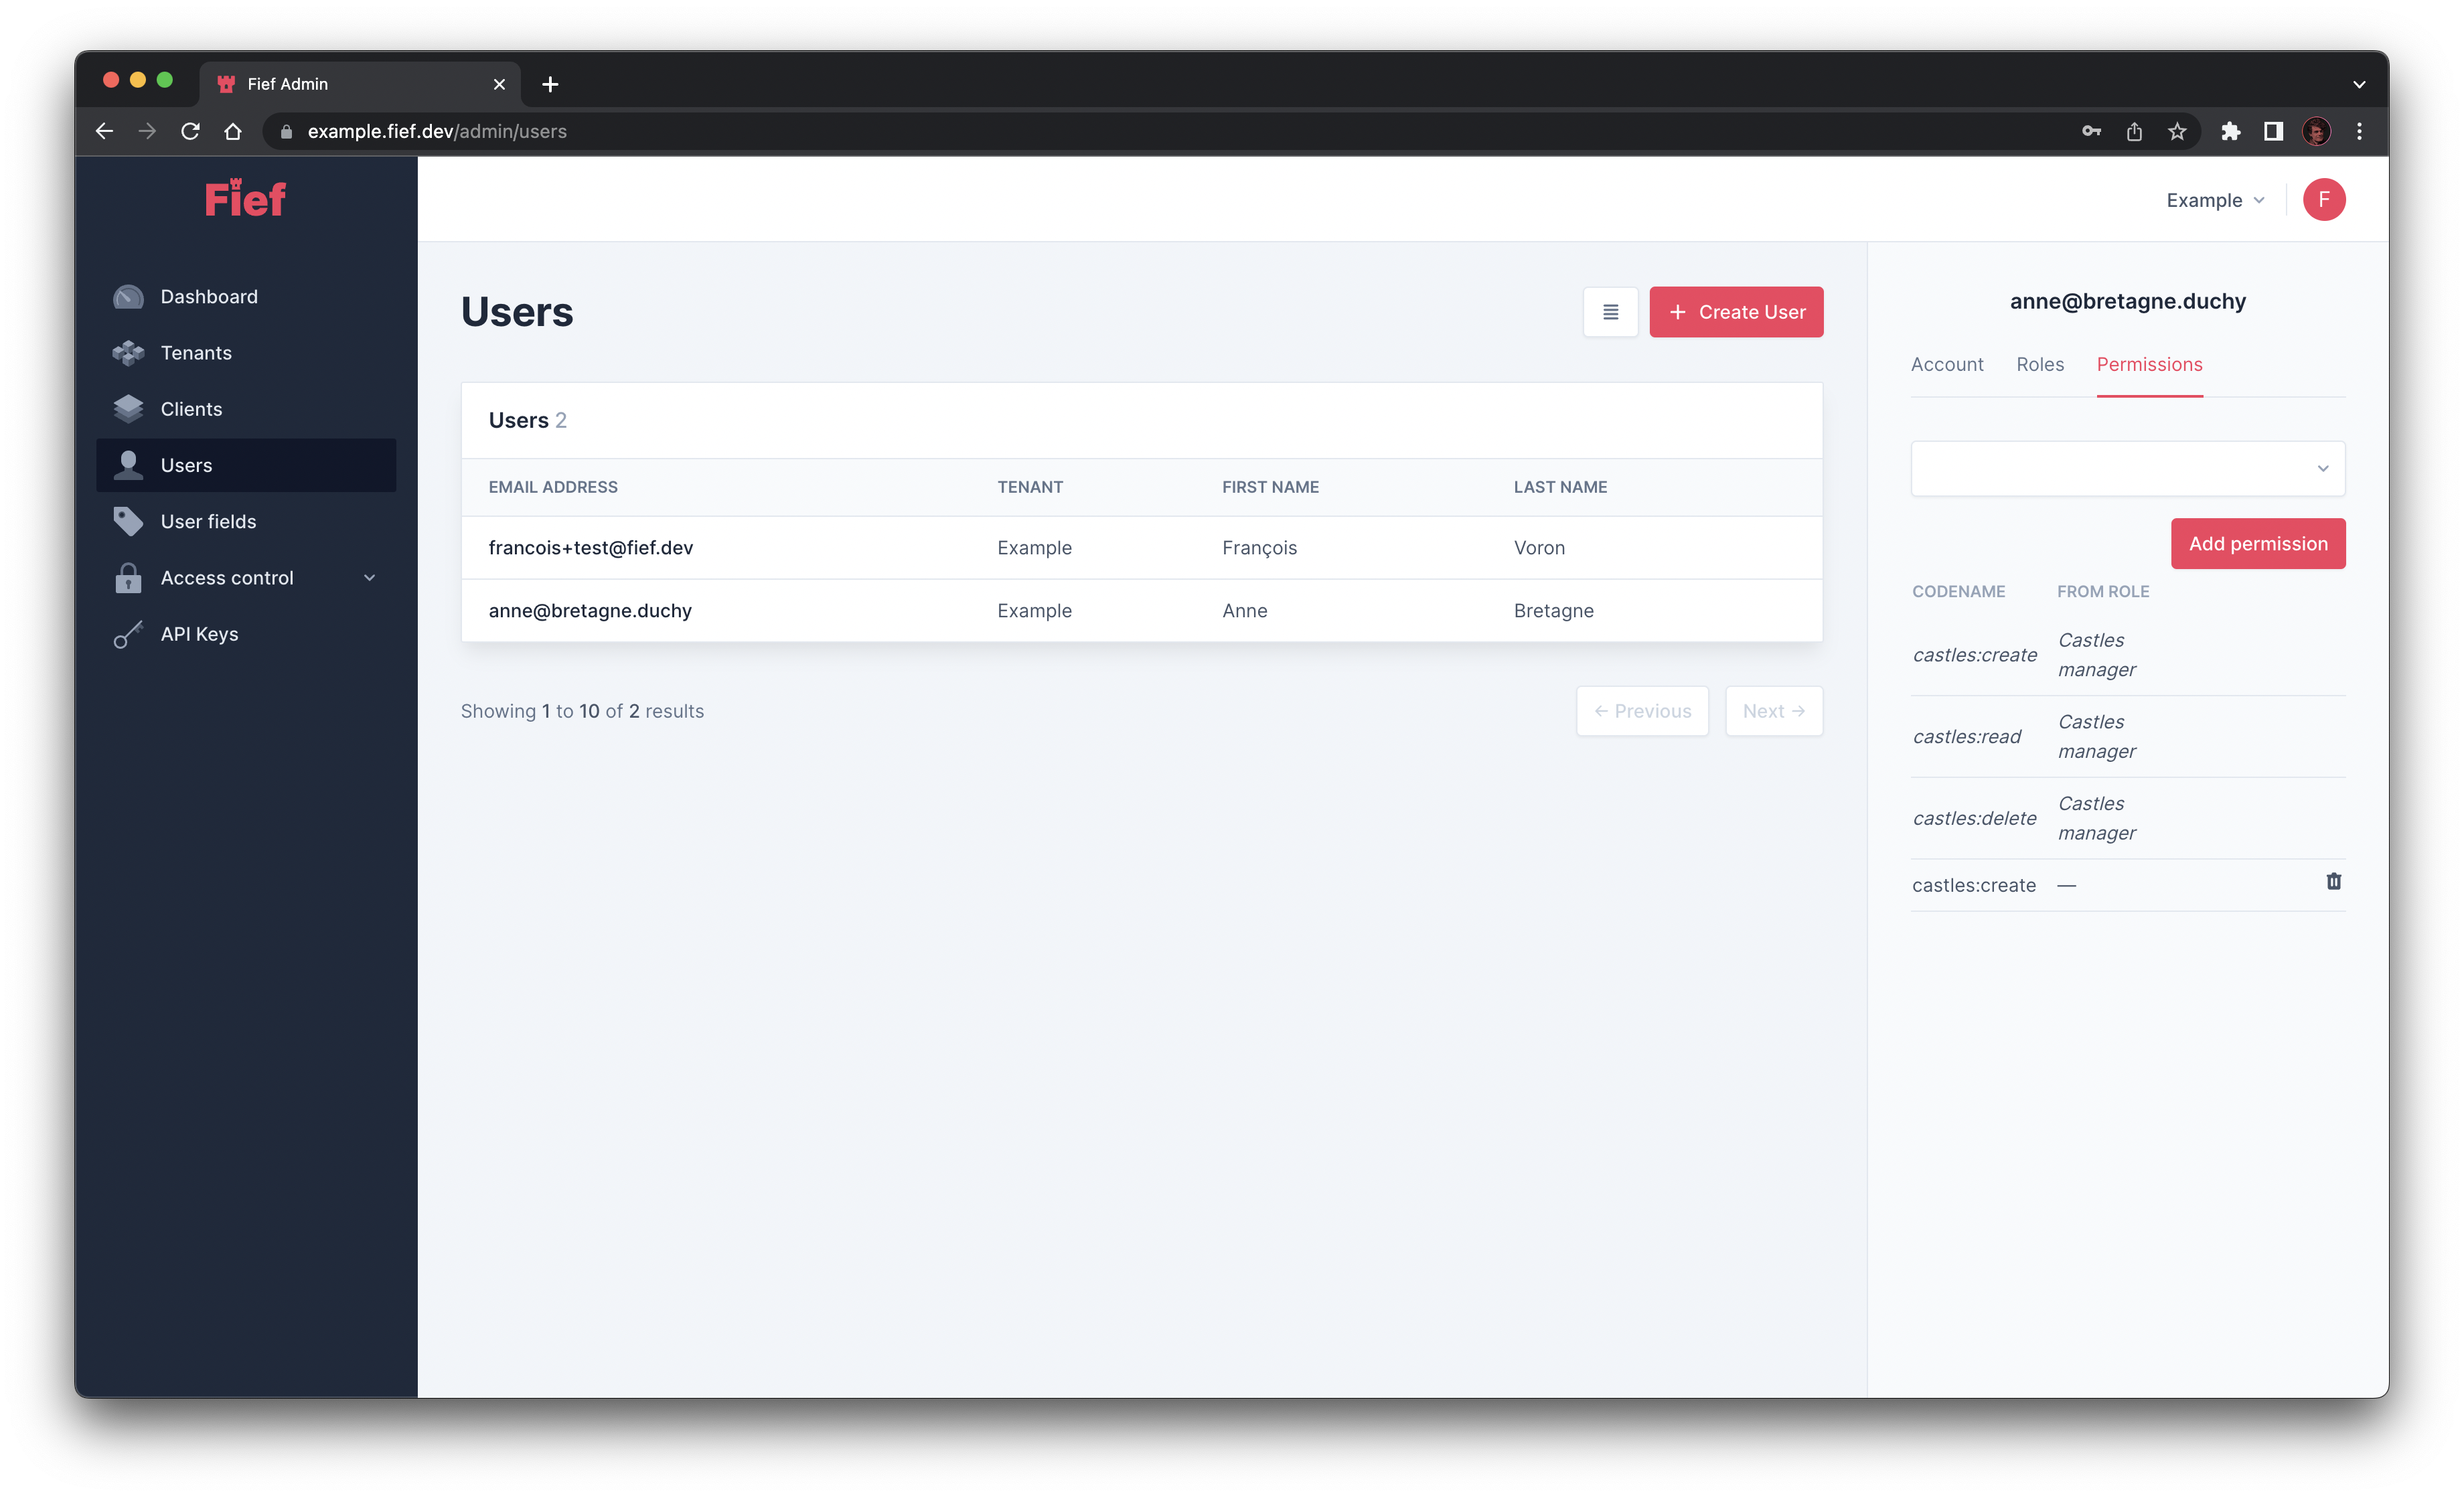Image resolution: width=2464 pixels, height=1497 pixels.
Task: Click the Chrome profile picture
Action: 2316,131
